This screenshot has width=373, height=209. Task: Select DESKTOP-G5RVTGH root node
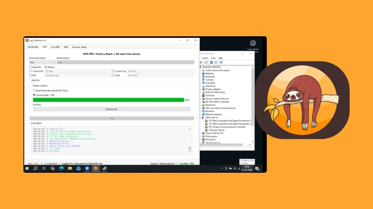211,67
